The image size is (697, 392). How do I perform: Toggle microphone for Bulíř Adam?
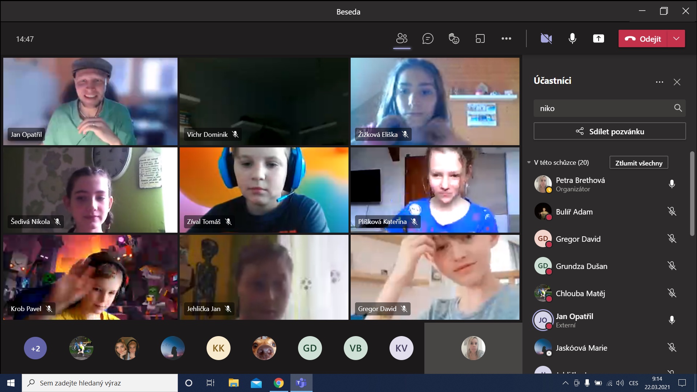[672, 212]
